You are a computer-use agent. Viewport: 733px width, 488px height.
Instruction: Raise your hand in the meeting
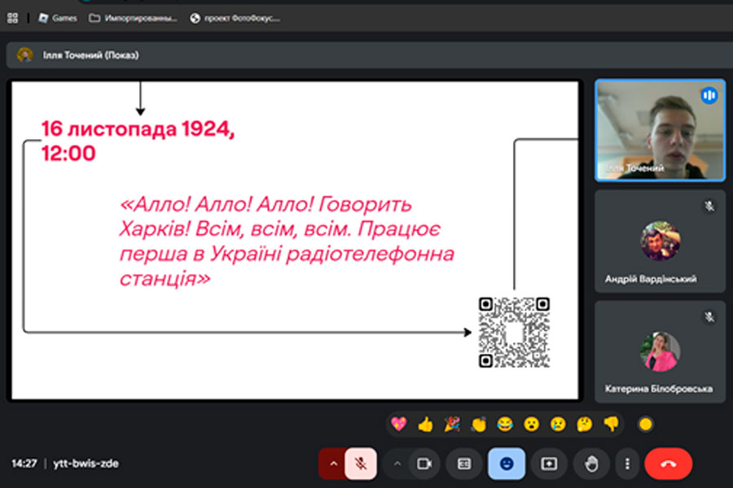[591, 464]
